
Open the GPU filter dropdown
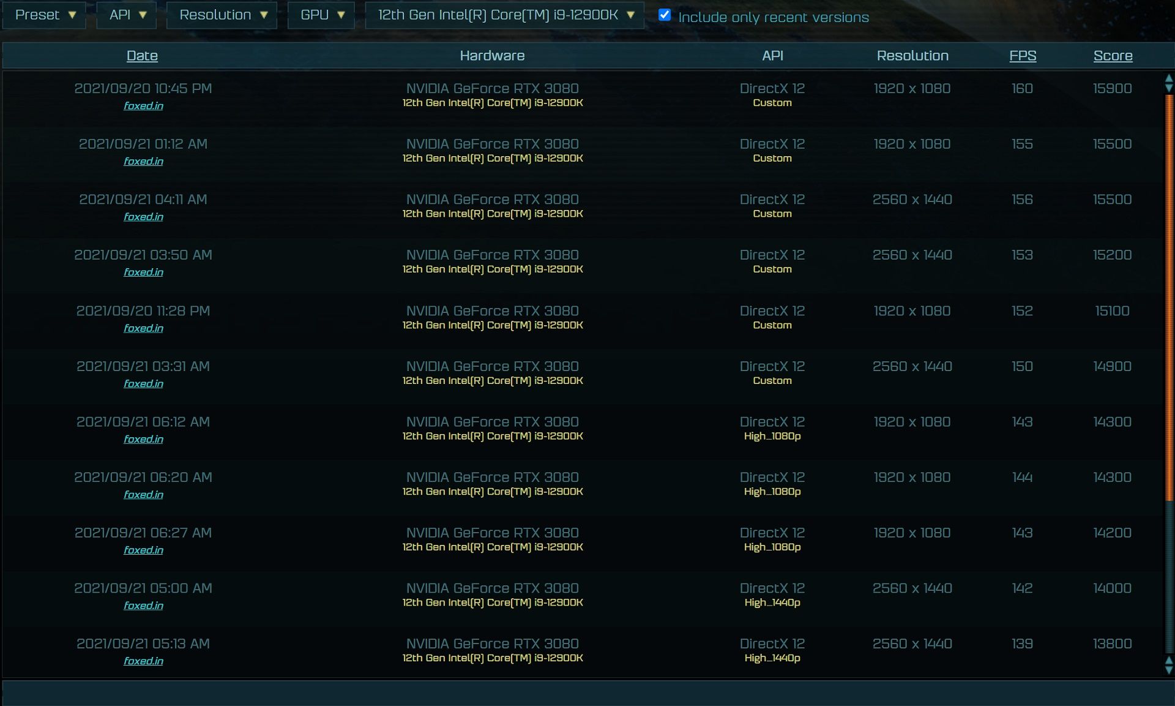click(321, 15)
